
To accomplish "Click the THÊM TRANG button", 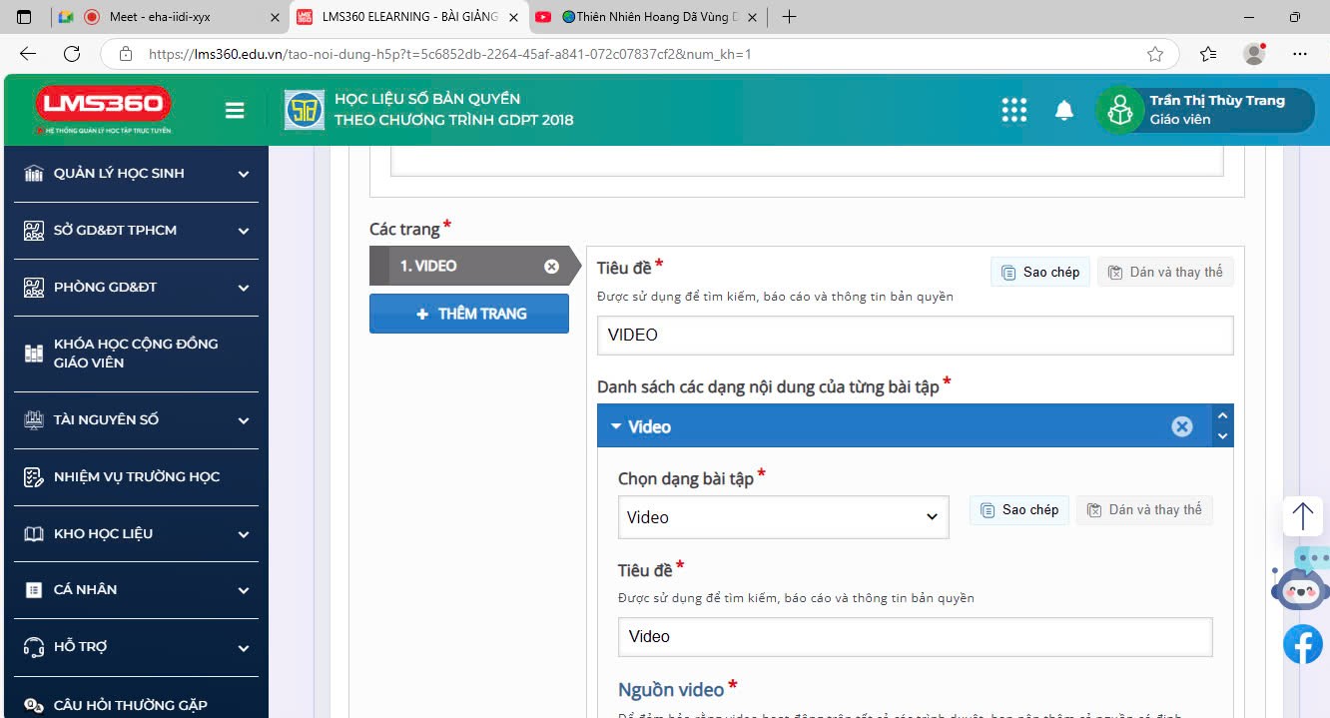I will click(x=469, y=314).
